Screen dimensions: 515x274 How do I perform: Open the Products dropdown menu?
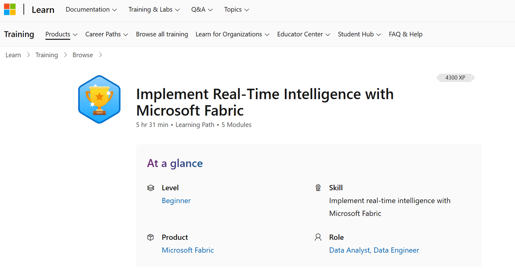(x=61, y=34)
